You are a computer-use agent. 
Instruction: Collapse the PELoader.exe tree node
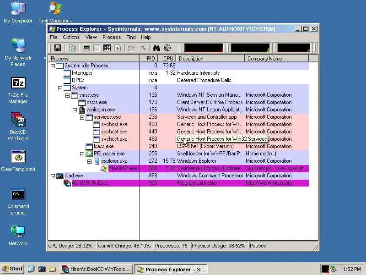82,154
